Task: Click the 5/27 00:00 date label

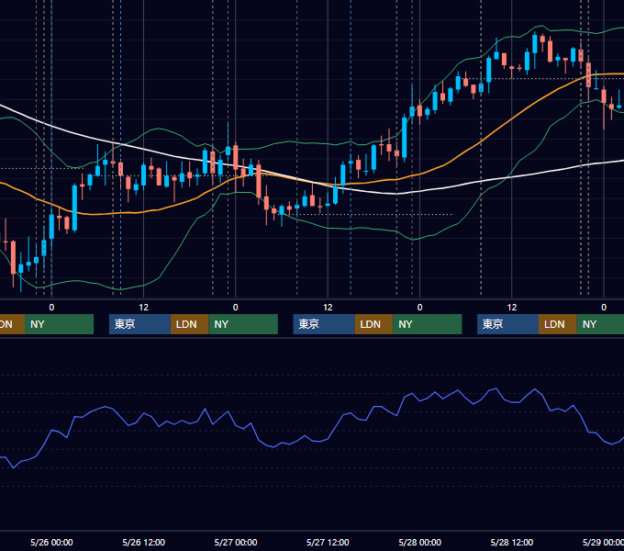Action: point(236,542)
